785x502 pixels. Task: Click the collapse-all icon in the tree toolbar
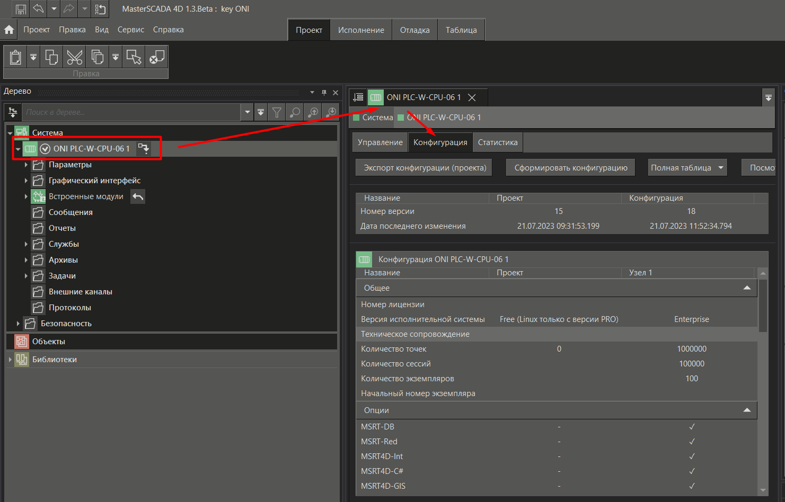[261, 112]
